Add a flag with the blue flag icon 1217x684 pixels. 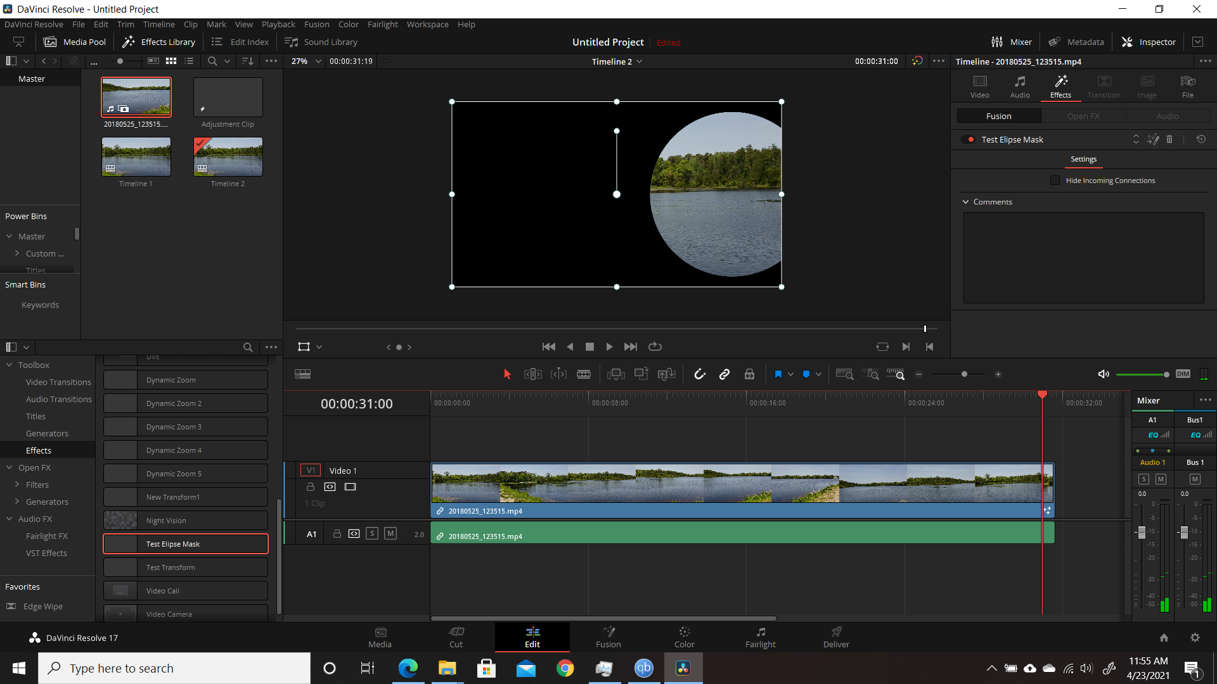(778, 374)
